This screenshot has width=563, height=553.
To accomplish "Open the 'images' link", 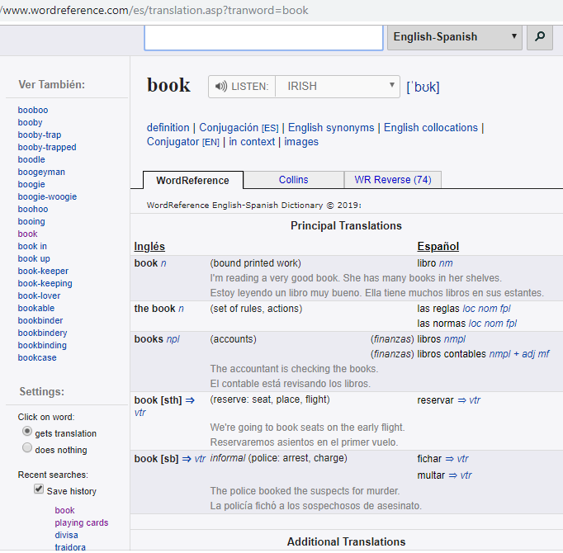I will point(301,141).
